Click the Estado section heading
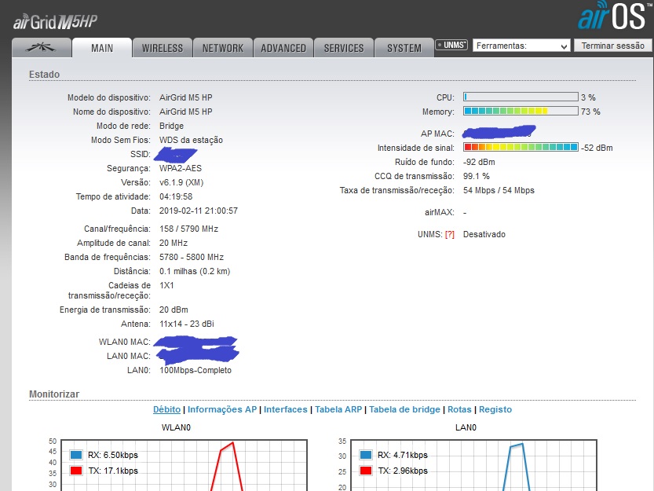 [x=44, y=75]
